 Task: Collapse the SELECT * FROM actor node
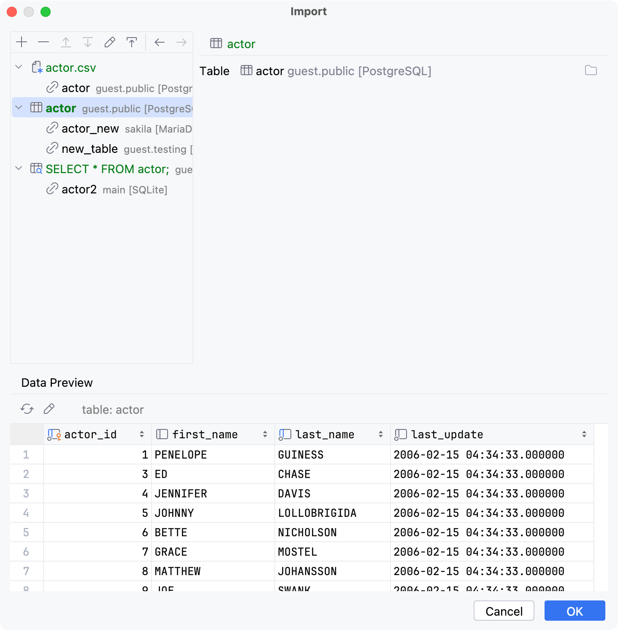(18, 168)
